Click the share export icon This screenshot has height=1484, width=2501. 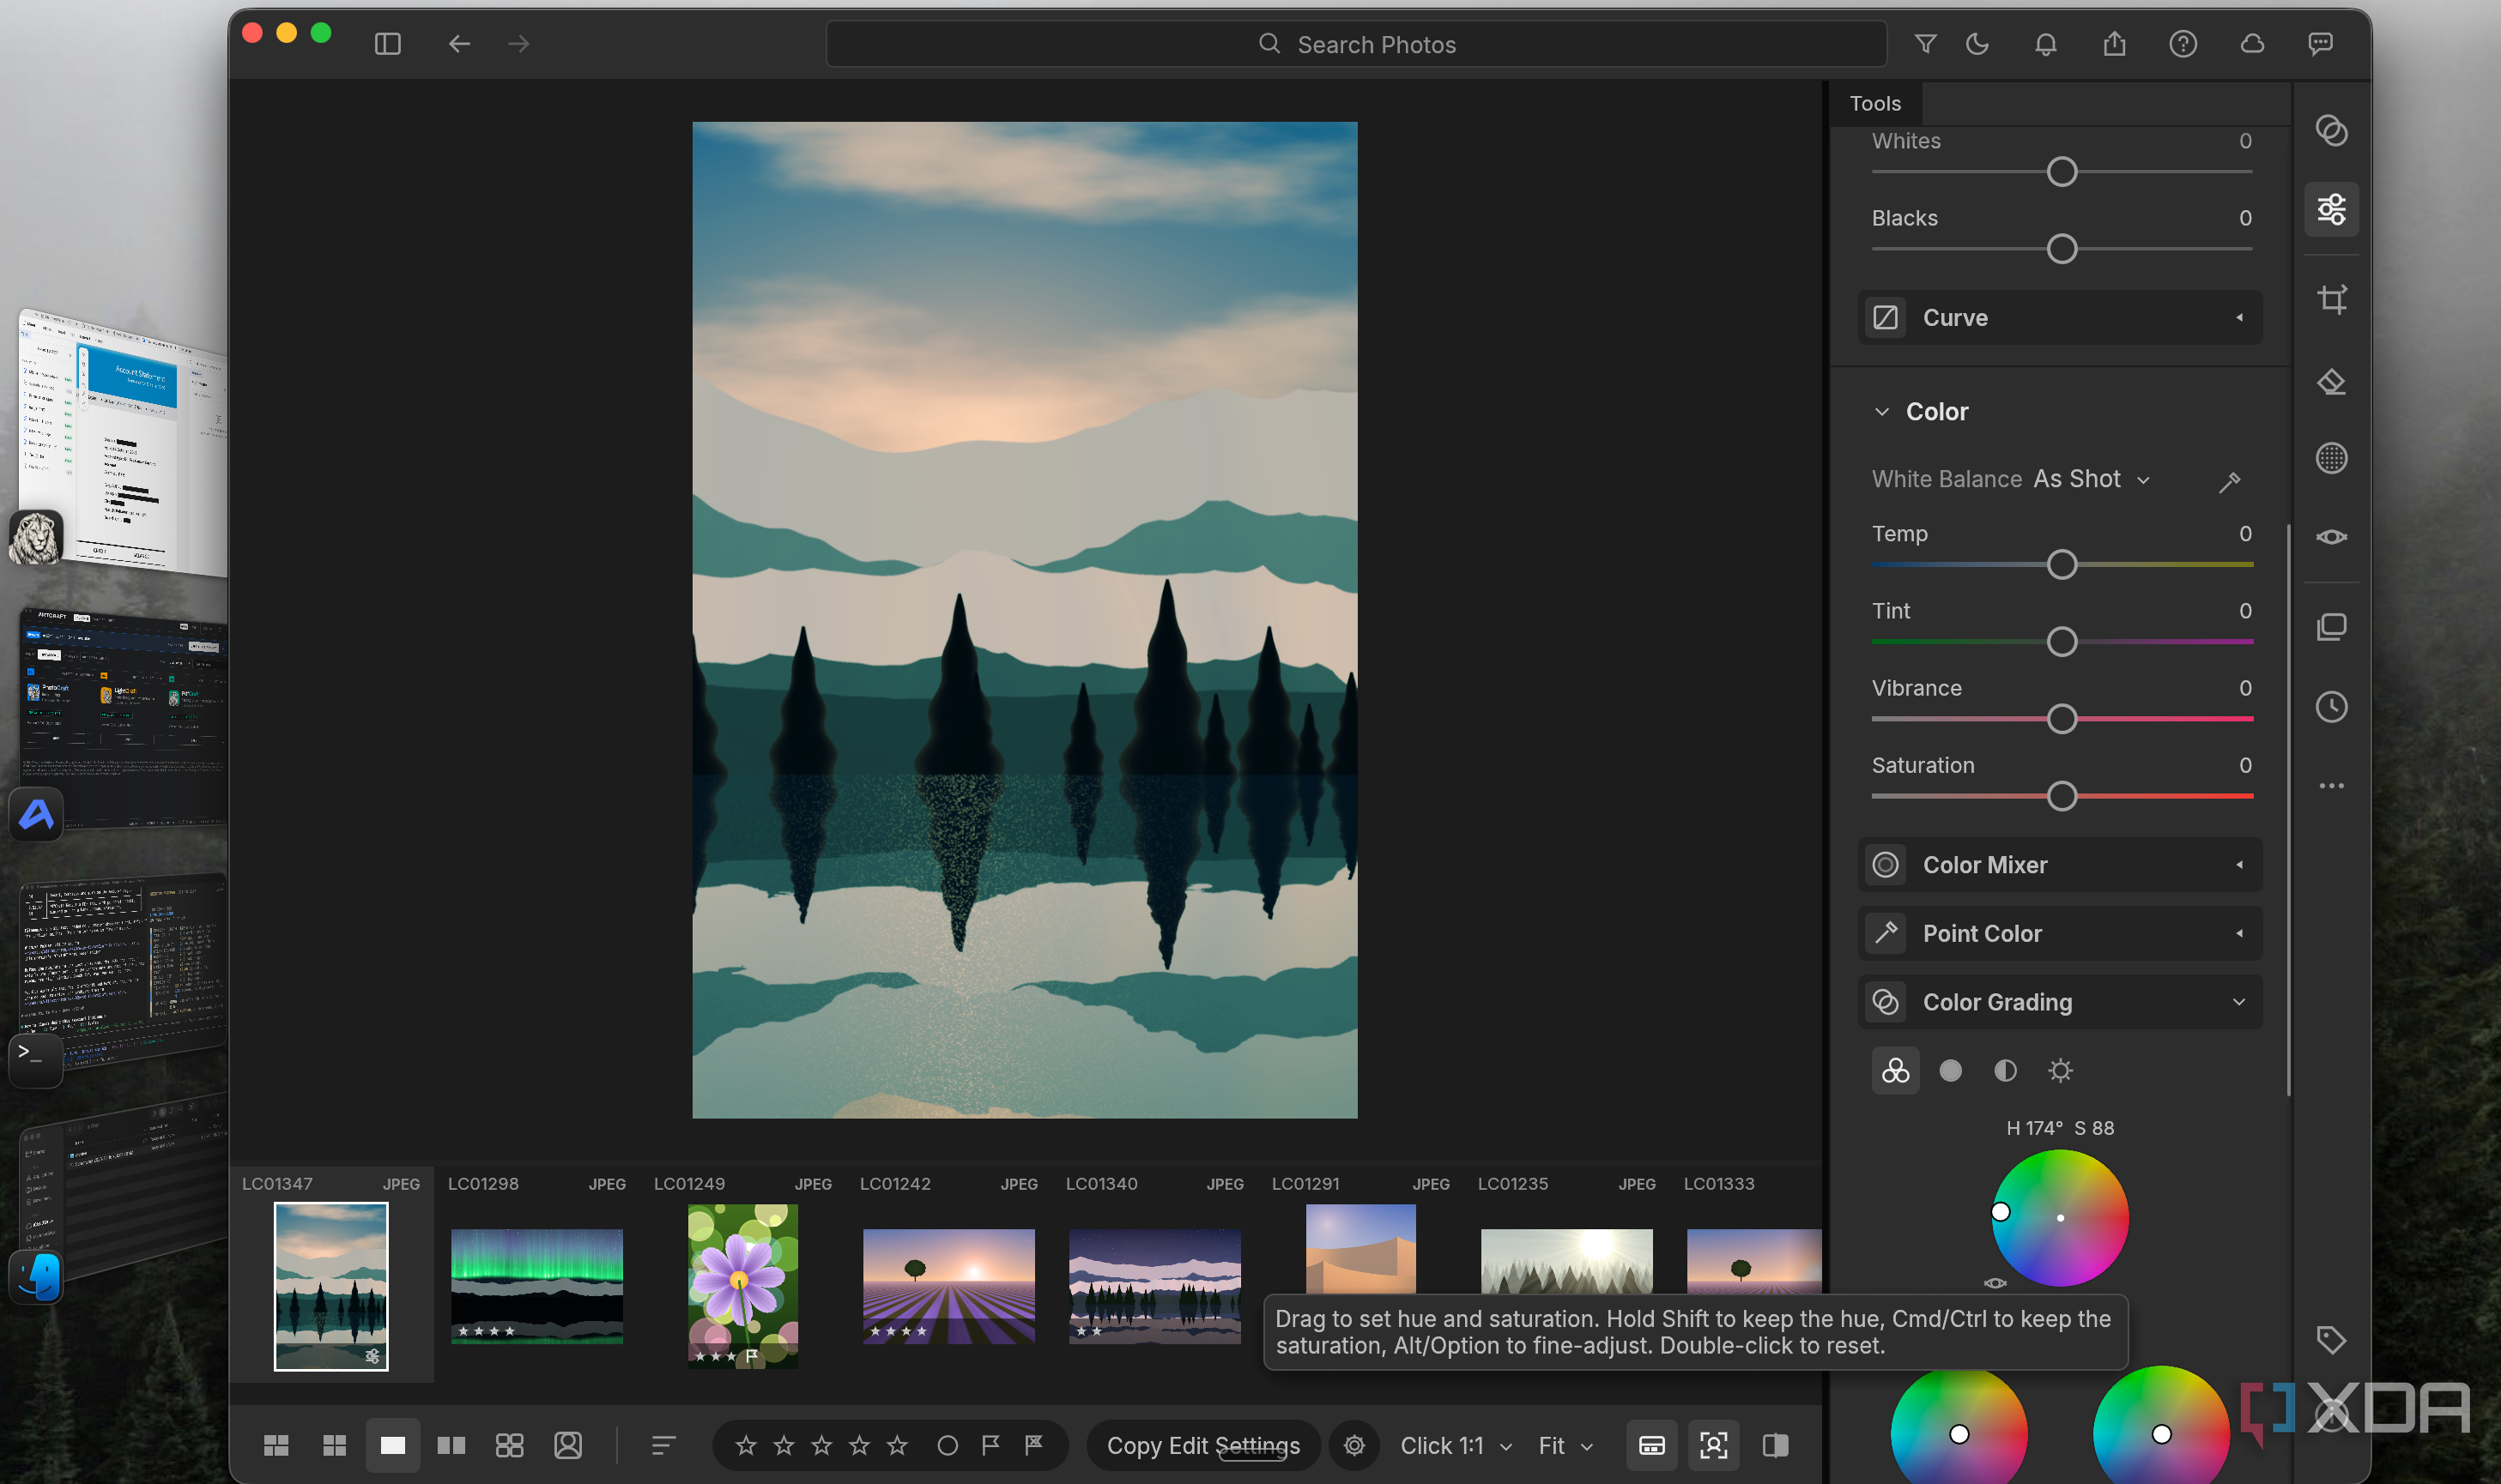tap(2114, 44)
